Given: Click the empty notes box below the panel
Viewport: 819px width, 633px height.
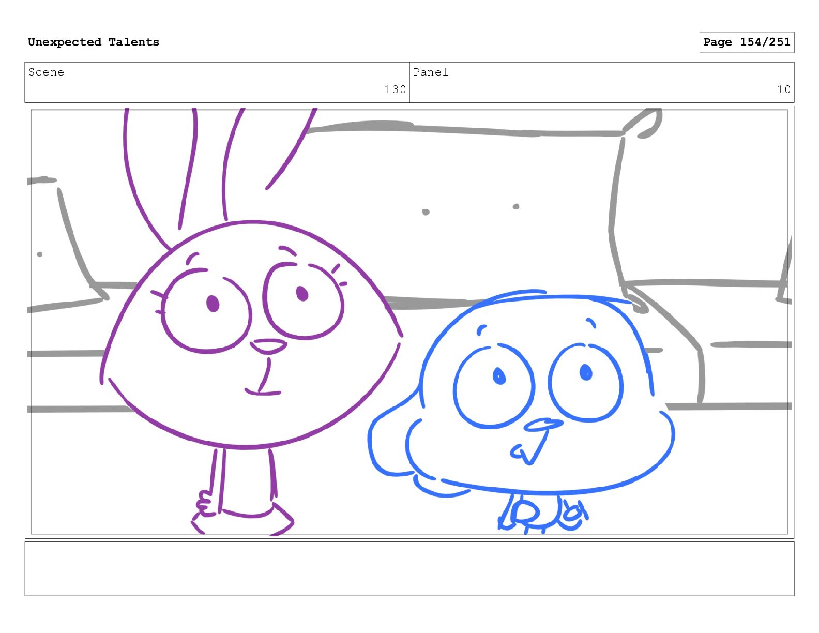Looking at the screenshot, I should click(410, 569).
